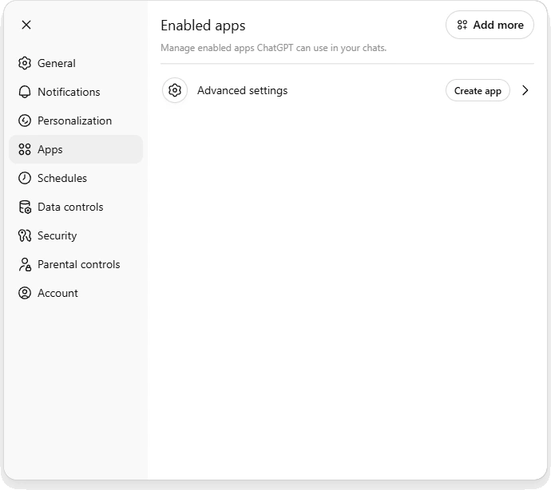Click the Add more button
Image resolution: width=551 pixels, height=490 pixels.
point(490,25)
